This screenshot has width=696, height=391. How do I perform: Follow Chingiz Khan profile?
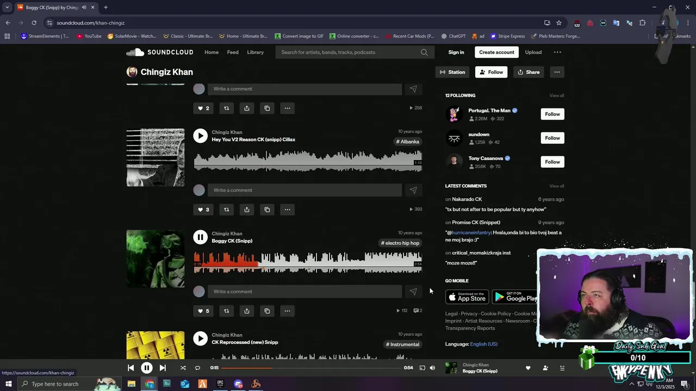pos(491,72)
